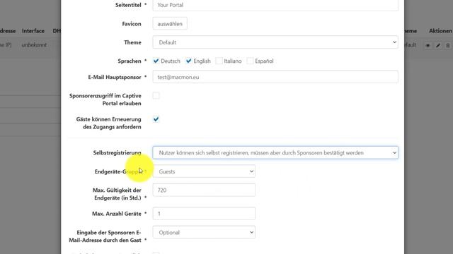
Task: Click the Seitentitel input field
Action: point(275,5)
